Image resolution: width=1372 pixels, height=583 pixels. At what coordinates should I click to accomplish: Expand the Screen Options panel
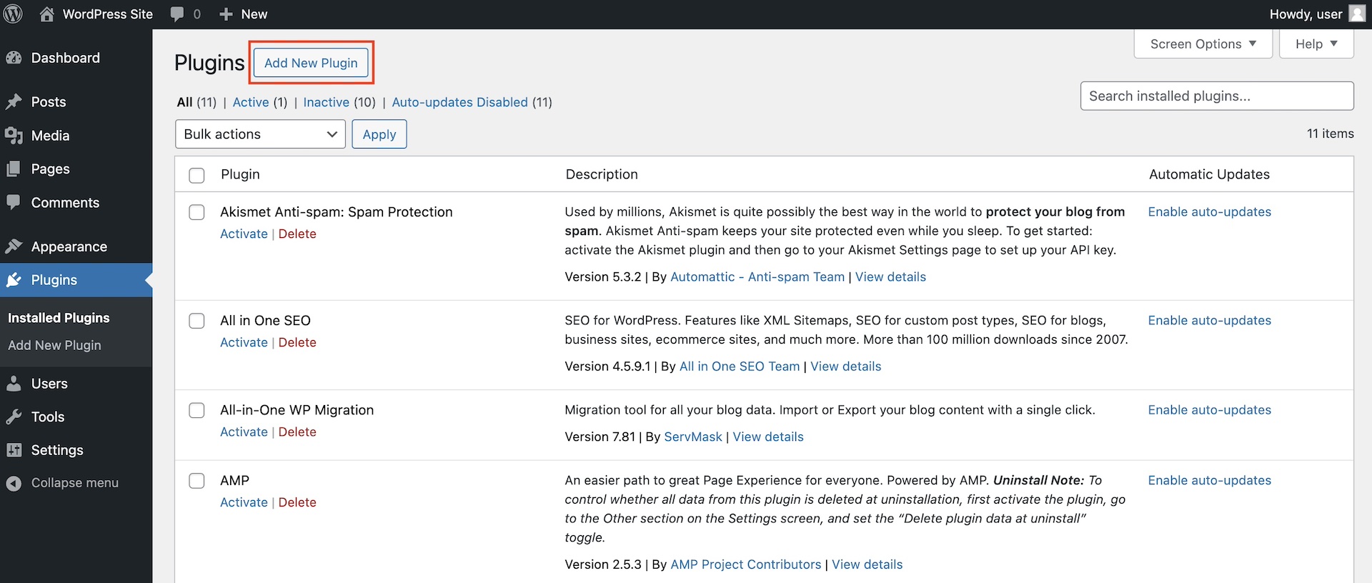[1203, 44]
